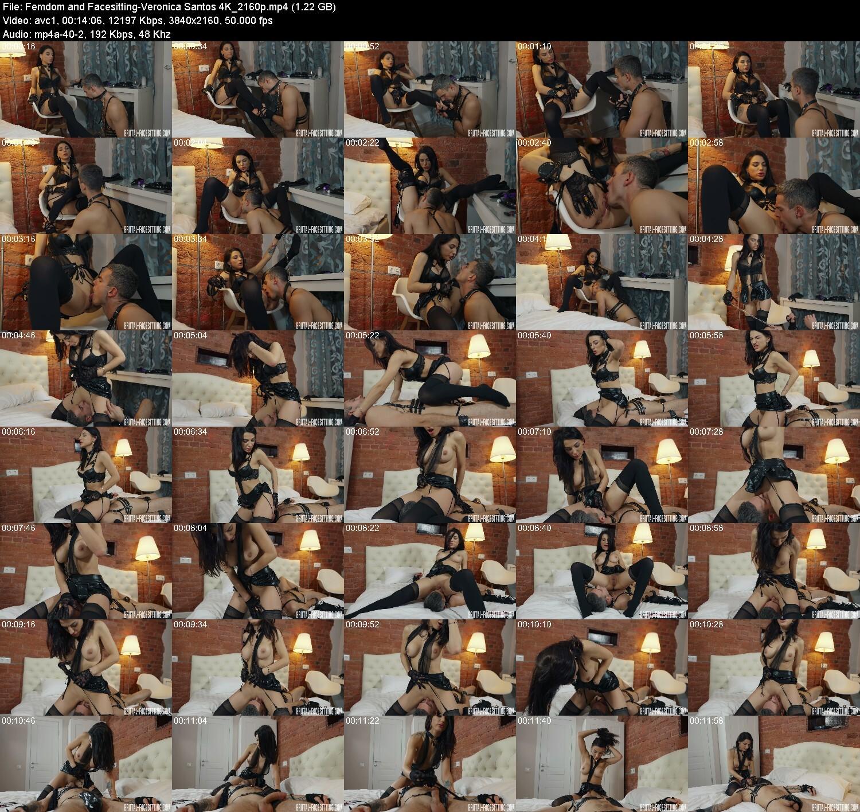Click the 00:10:46 timestamp label
Screen dimensions: 860x812
(17, 720)
